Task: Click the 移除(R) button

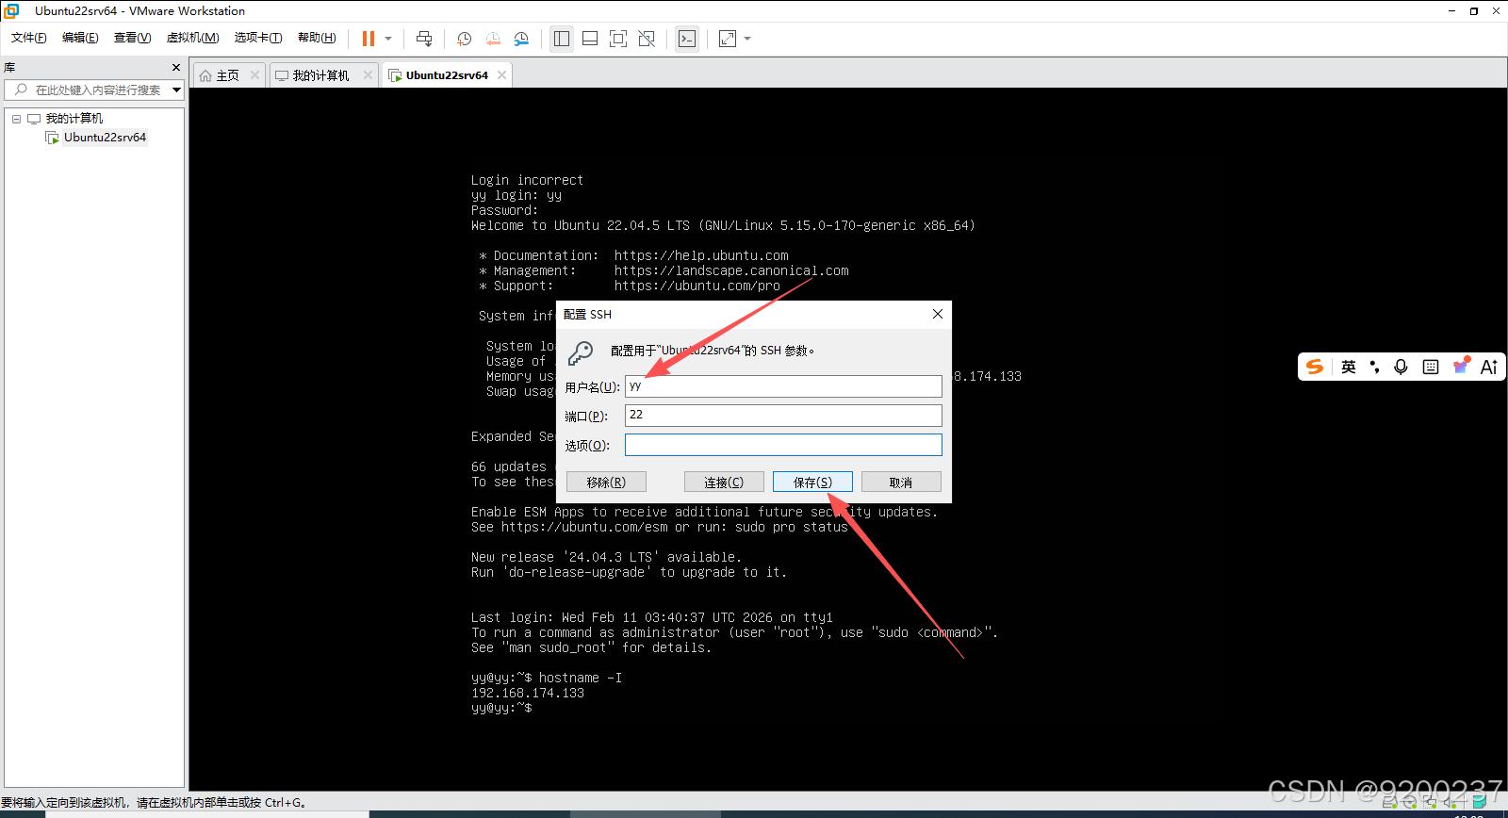Action: click(606, 482)
